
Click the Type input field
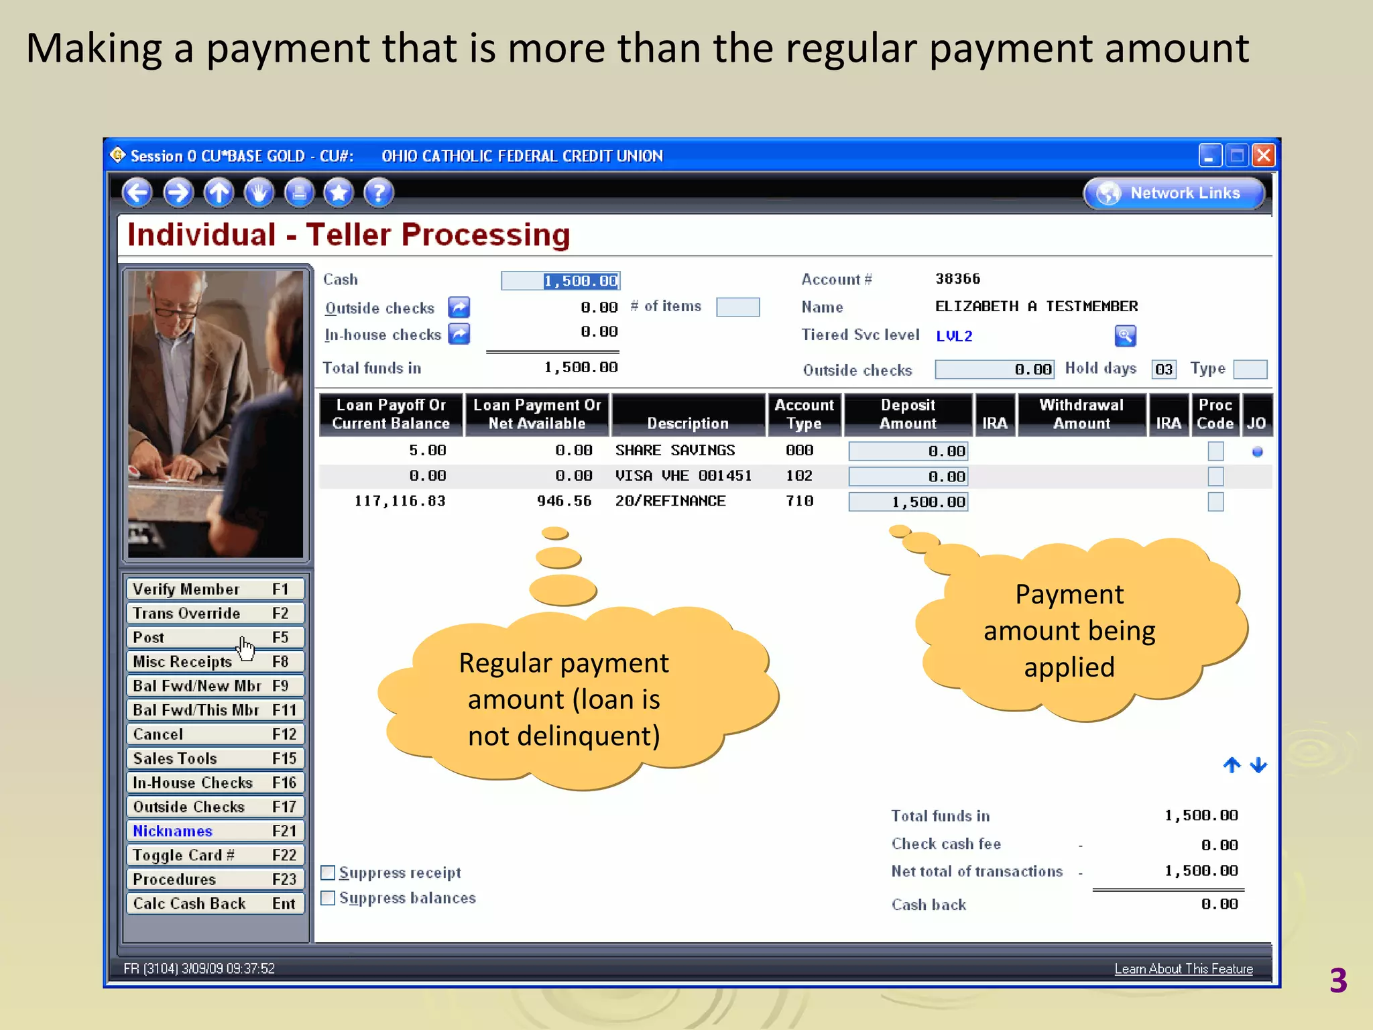(x=1250, y=369)
